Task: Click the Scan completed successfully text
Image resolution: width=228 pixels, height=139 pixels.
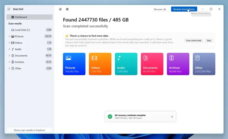Action: coord(85,26)
